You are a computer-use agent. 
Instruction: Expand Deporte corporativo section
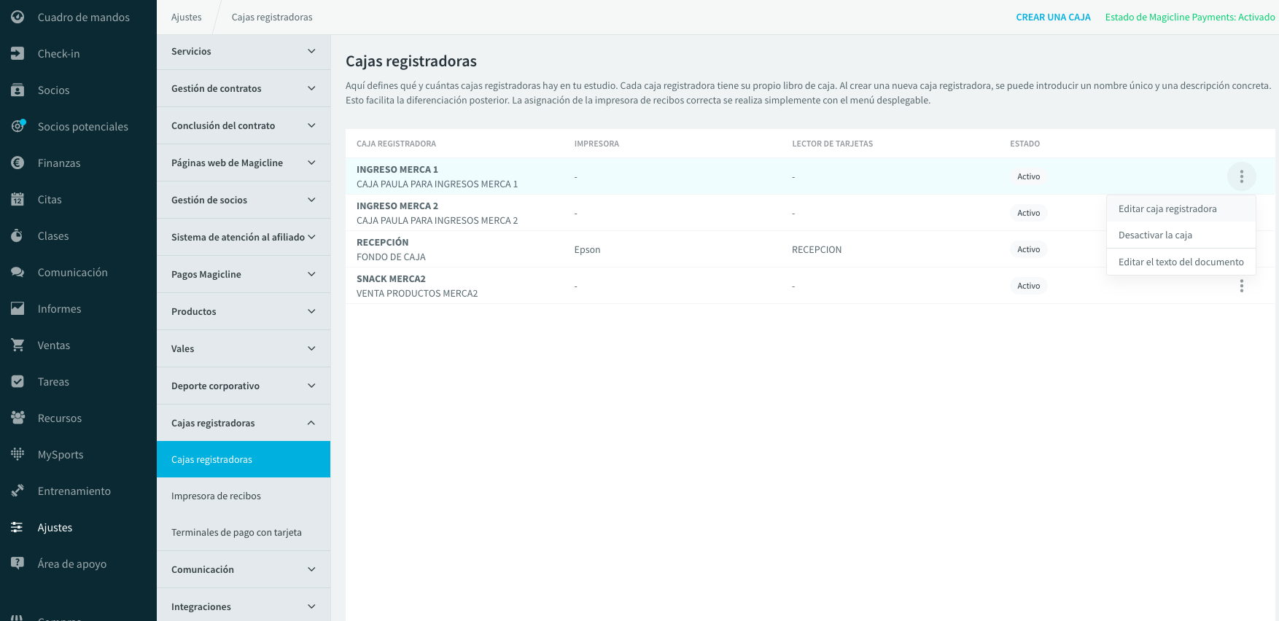pos(244,386)
